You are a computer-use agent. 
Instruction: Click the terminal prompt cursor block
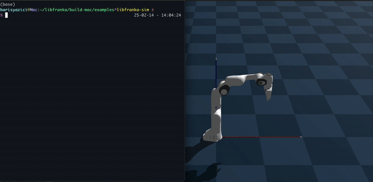click(7, 15)
